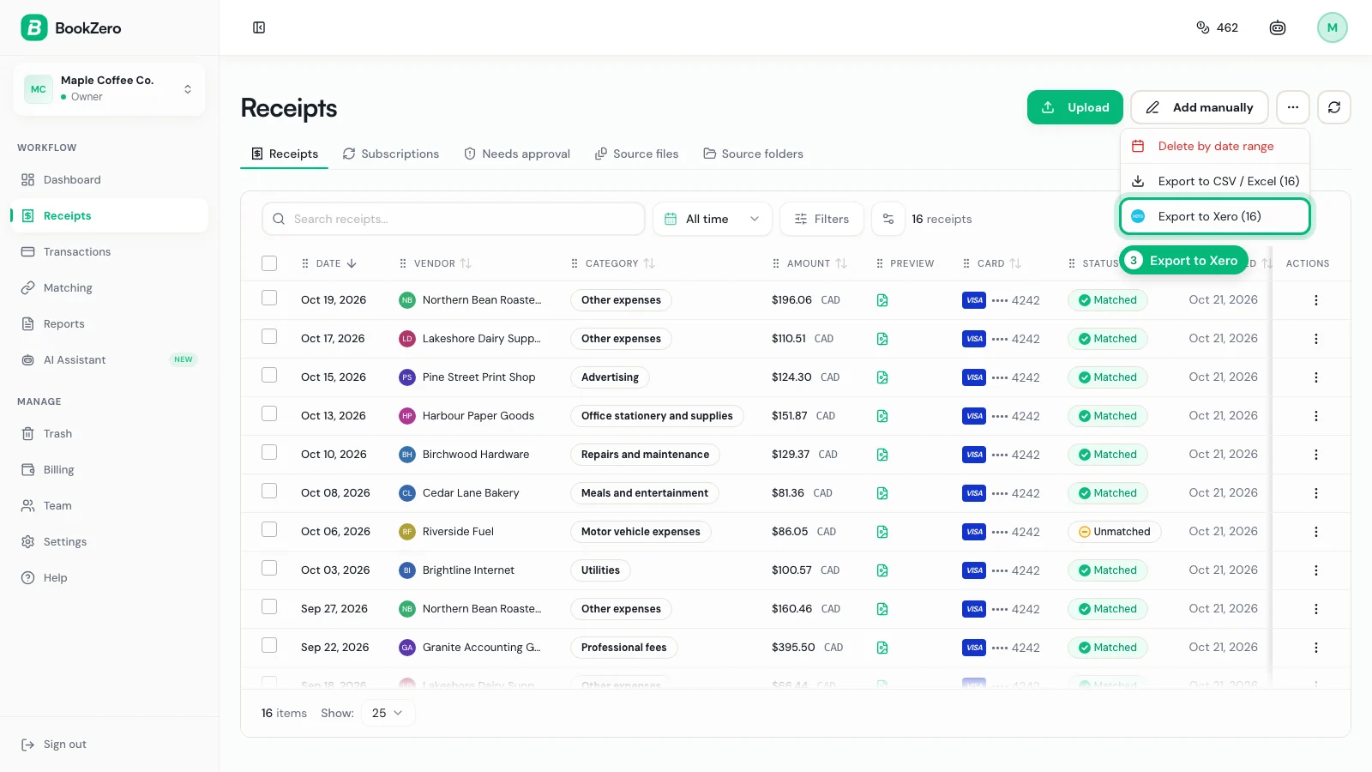Open Transactions in the sidebar
Screen dimensions: 1372x772
coord(109,251)
